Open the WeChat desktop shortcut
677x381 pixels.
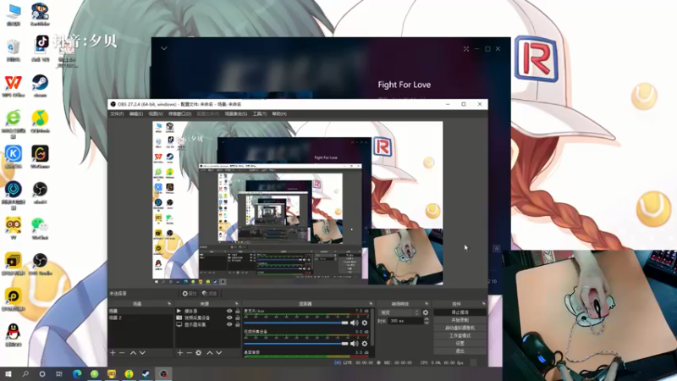pyautogui.click(x=40, y=229)
